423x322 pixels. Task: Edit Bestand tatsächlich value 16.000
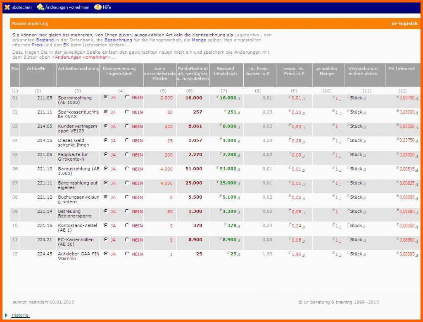point(228,98)
